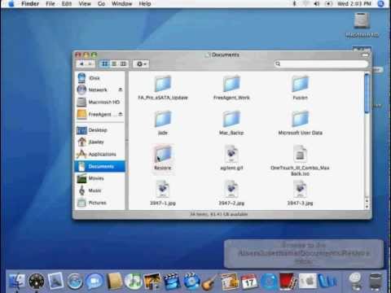Open the Window menu
Viewport: 391px width, 293px height.
click(x=121, y=4)
